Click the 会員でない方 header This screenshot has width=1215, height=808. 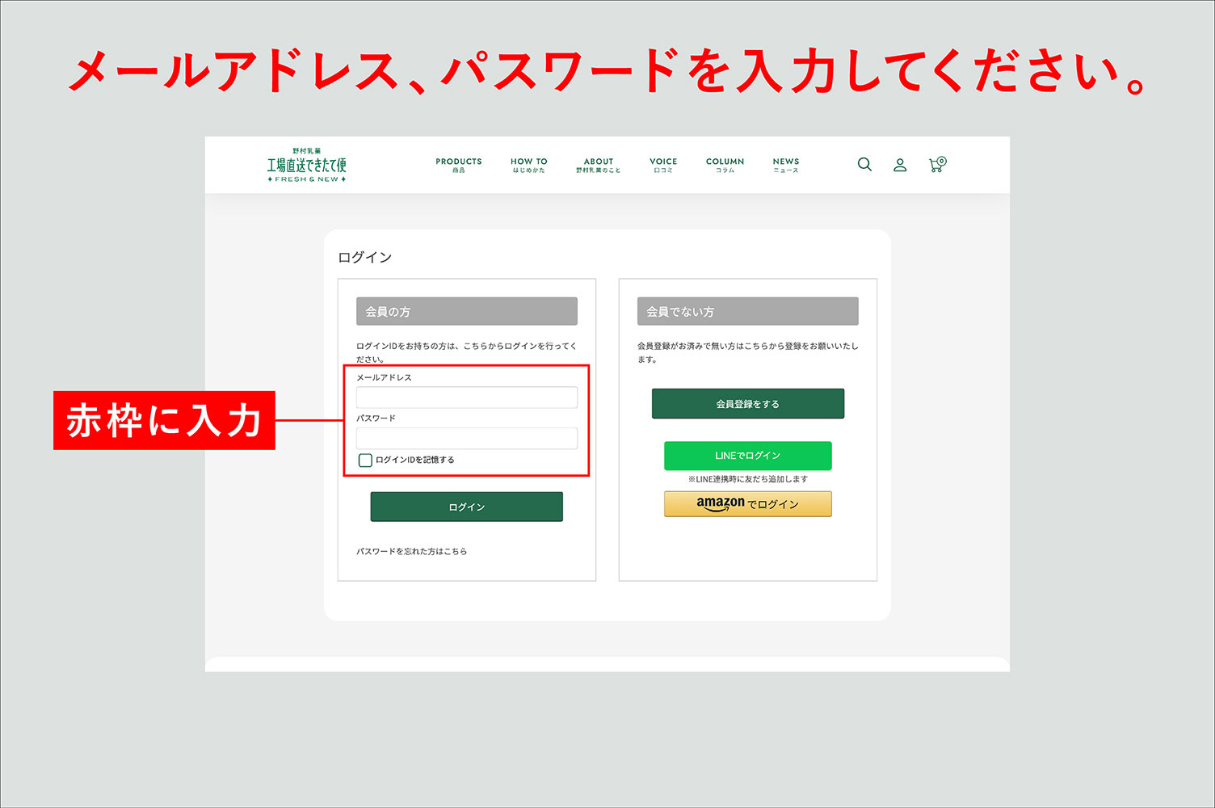pyautogui.click(x=748, y=311)
